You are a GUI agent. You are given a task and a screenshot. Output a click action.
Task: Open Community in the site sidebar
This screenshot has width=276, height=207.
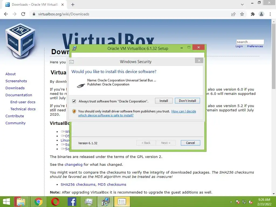15,123
